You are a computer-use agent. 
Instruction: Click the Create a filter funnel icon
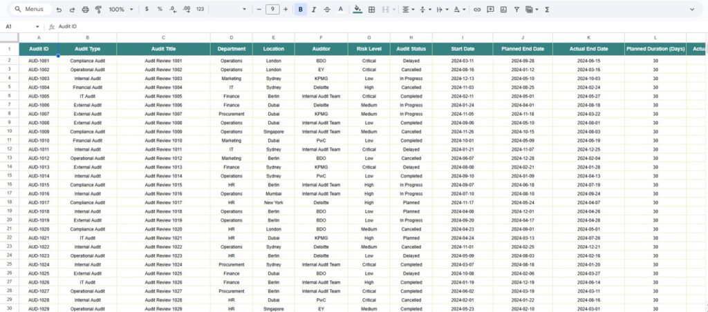(516, 10)
